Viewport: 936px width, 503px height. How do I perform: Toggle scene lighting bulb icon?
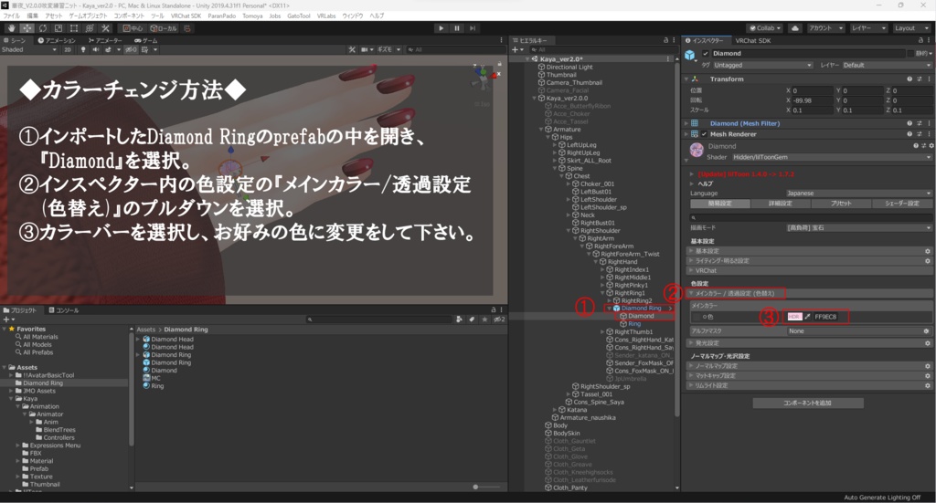[83, 49]
